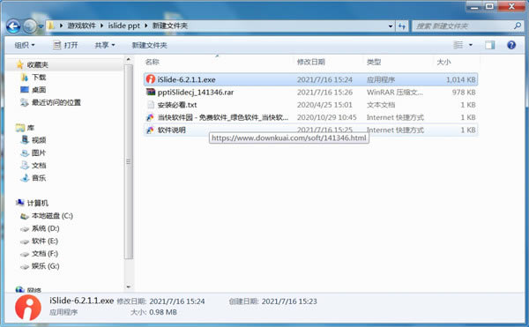The image size is (529, 327).
Task: Click the WinRAR 压缩文... type cell
Action: 394,93
